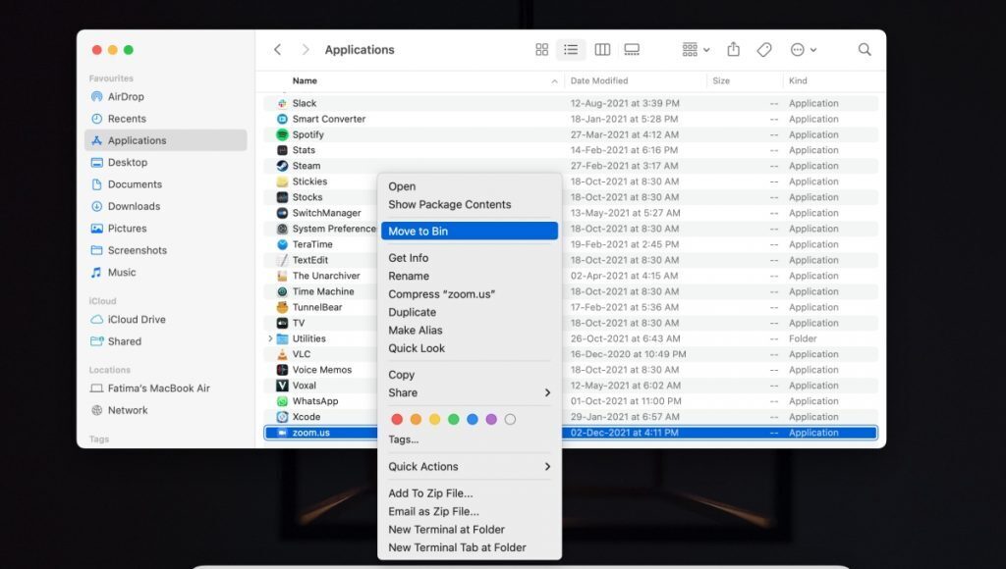This screenshot has width=1006, height=569.
Task: Switch to icon view in the toolbar
Action: pyautogui.click(x=541, y=49)
